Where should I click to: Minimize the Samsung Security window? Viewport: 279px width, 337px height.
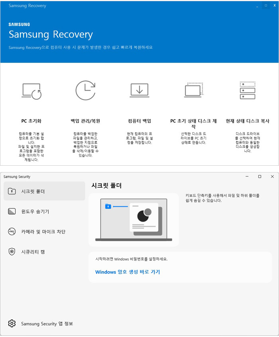(x=247, y=176)
